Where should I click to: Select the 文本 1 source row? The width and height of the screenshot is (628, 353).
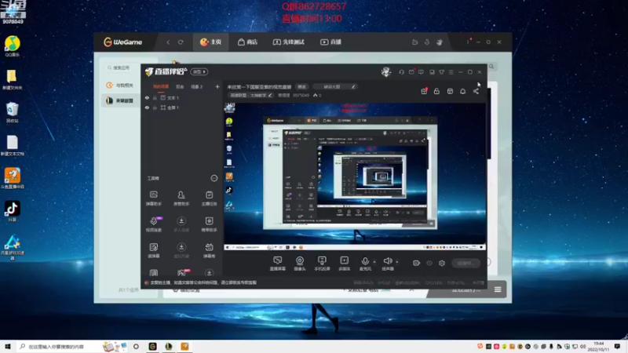[x=182, y=97]
